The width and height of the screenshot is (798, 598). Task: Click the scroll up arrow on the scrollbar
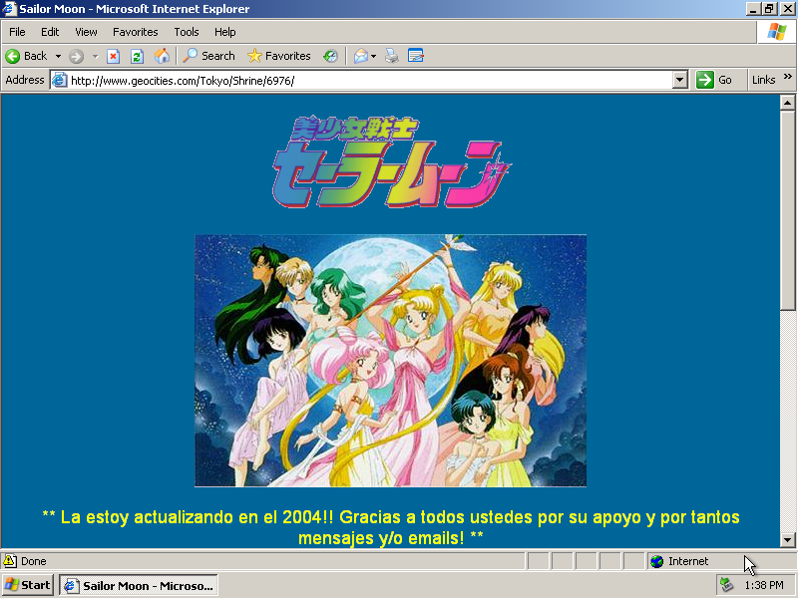787,103
